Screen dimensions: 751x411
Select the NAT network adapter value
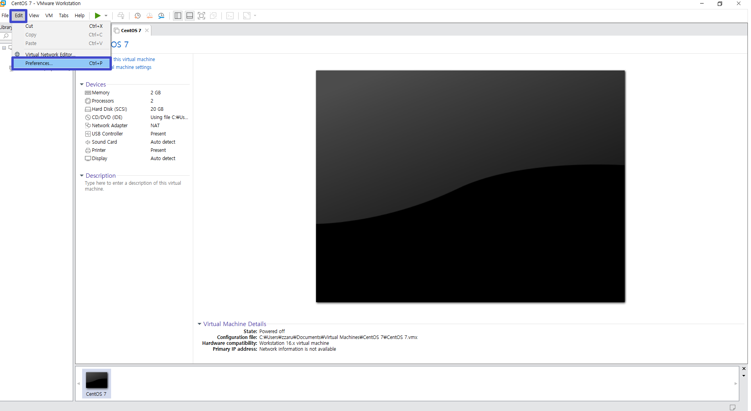pos(155,126)
